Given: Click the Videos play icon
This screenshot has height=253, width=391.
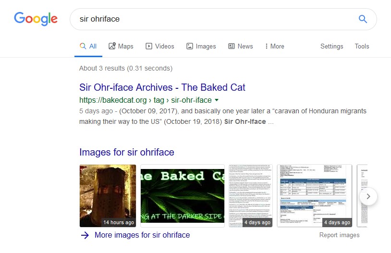Looking at the screenshot, I should (149, 46).
